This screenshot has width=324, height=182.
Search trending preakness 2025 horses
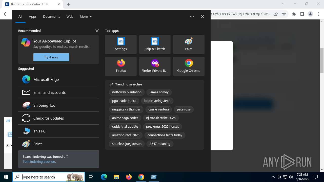pos(163,126)
